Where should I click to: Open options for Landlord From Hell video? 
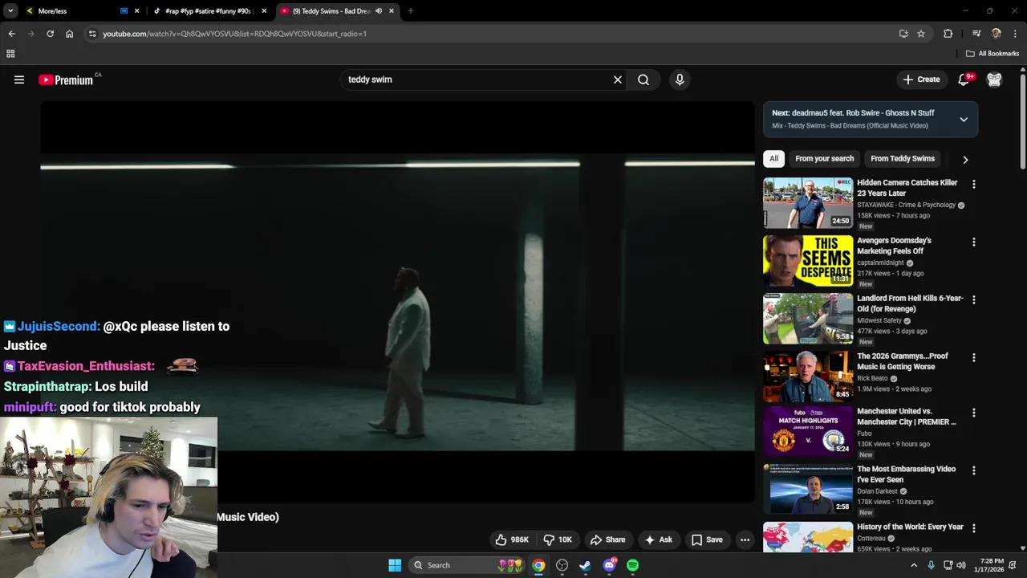(x=974, y=299)
